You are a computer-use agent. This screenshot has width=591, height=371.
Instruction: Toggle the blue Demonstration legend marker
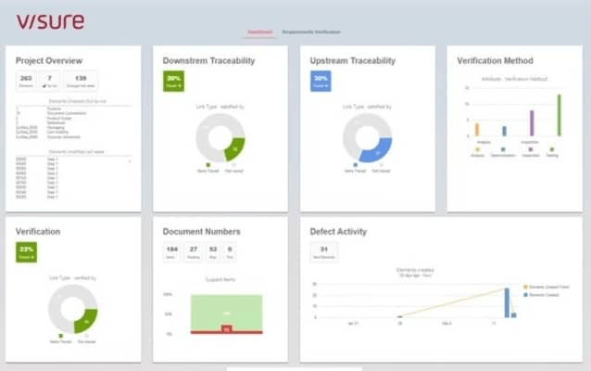503,149
